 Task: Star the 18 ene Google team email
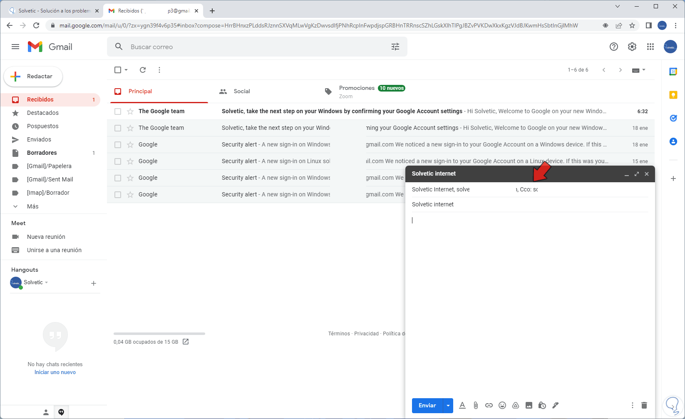click(130, 128)
